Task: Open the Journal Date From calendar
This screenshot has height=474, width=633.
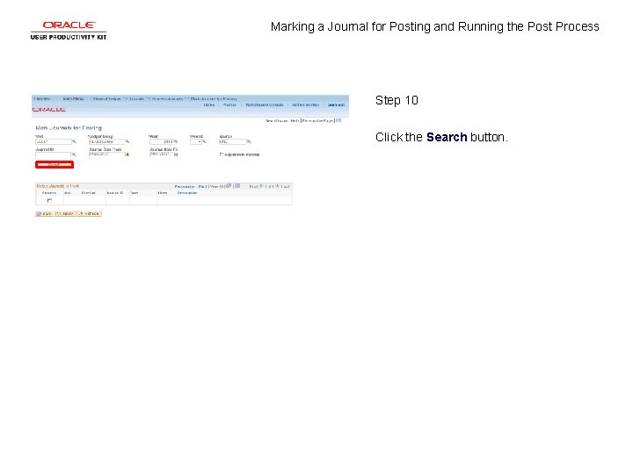Action: point(127,154)
